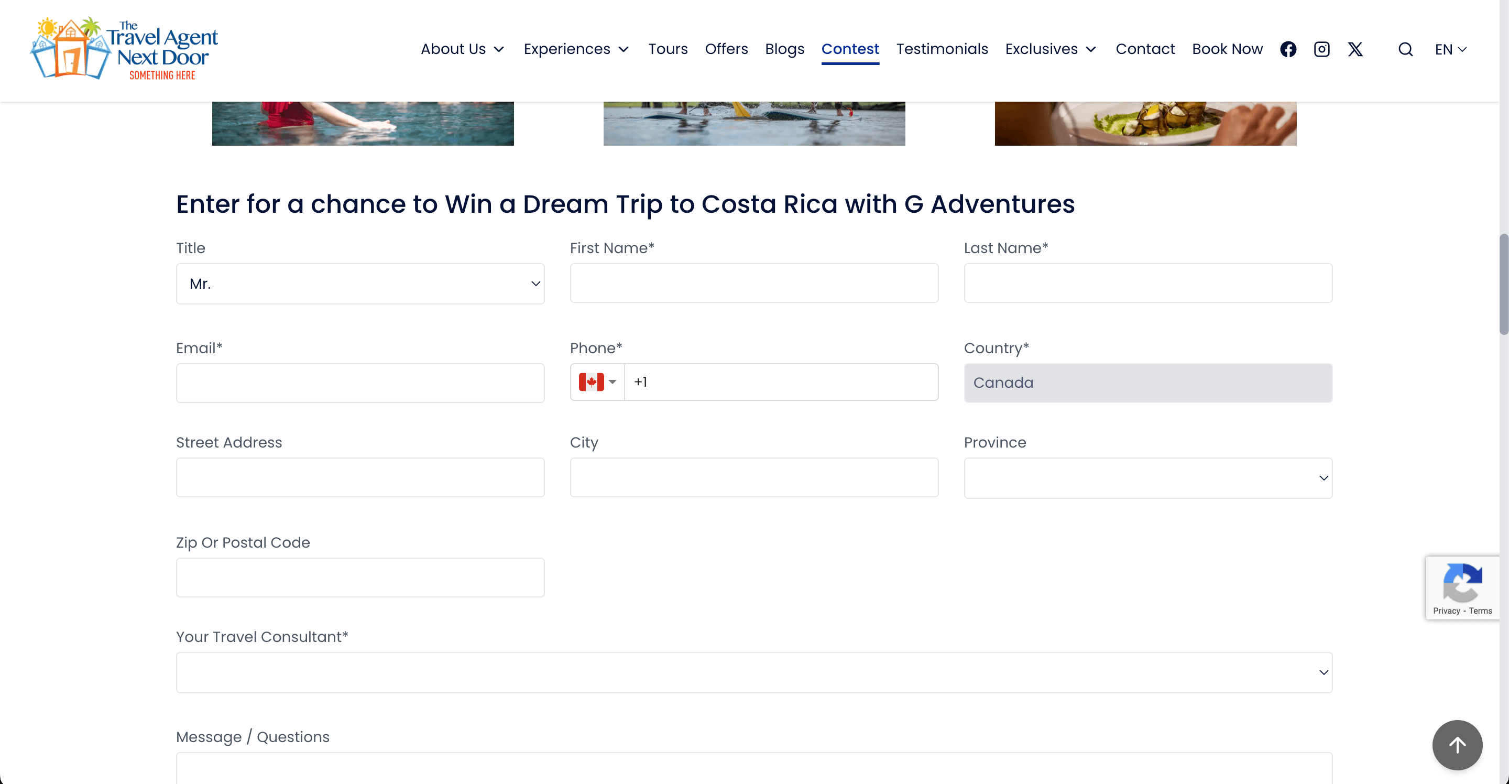The height and width of the screenshot is (784, 1509).
Task: Open the Province dropdown
Action: (x=1147, y=478)
